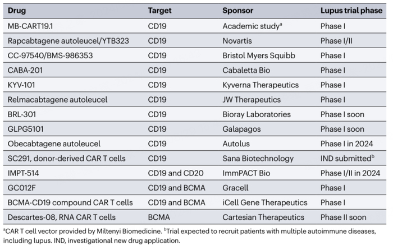This screenshot has width=393, height=250.
Task: Click the Sponsor column header
Action: (x=238, y=11)
